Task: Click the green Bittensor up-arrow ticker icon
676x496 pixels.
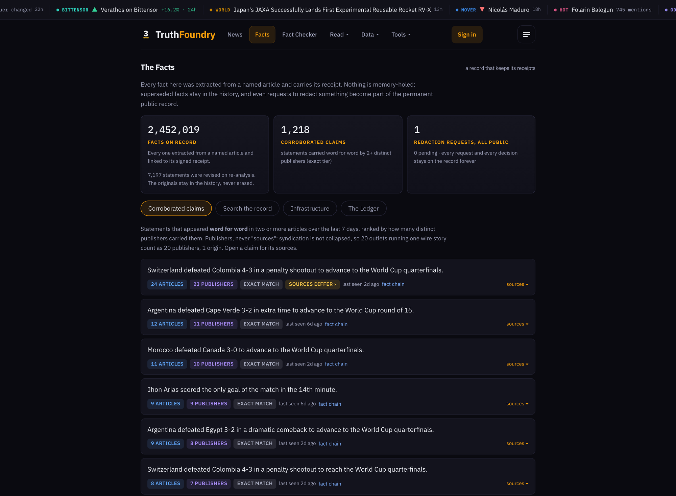Action: pos(95,9)
